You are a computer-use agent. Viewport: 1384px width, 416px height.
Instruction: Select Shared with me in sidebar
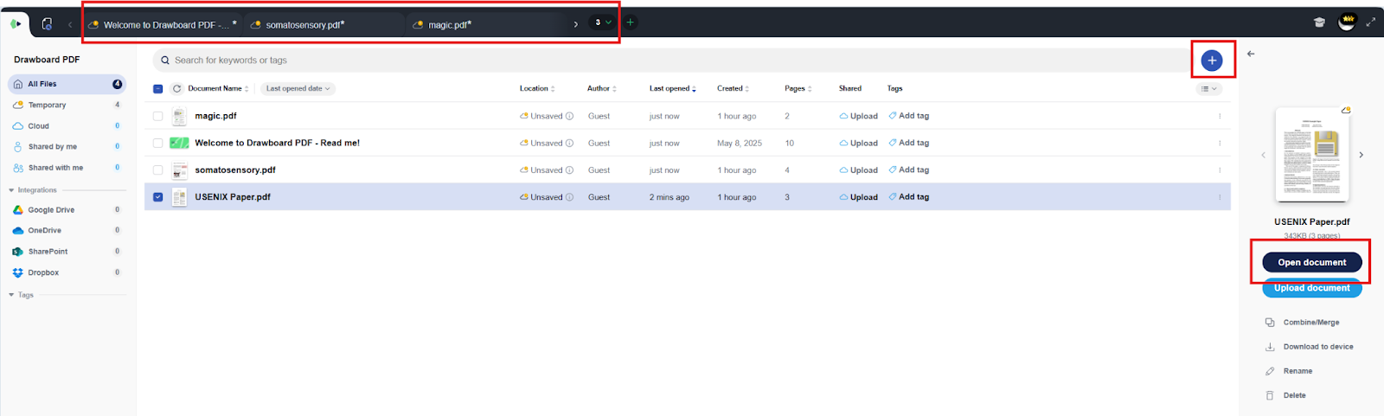(67, 168)
